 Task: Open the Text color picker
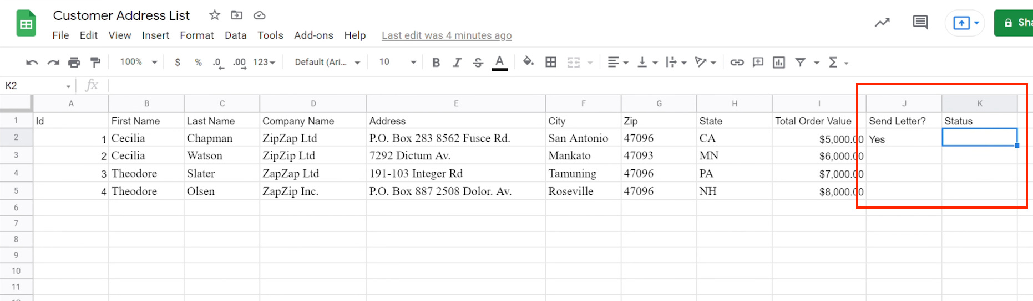(x=500, y=63)
